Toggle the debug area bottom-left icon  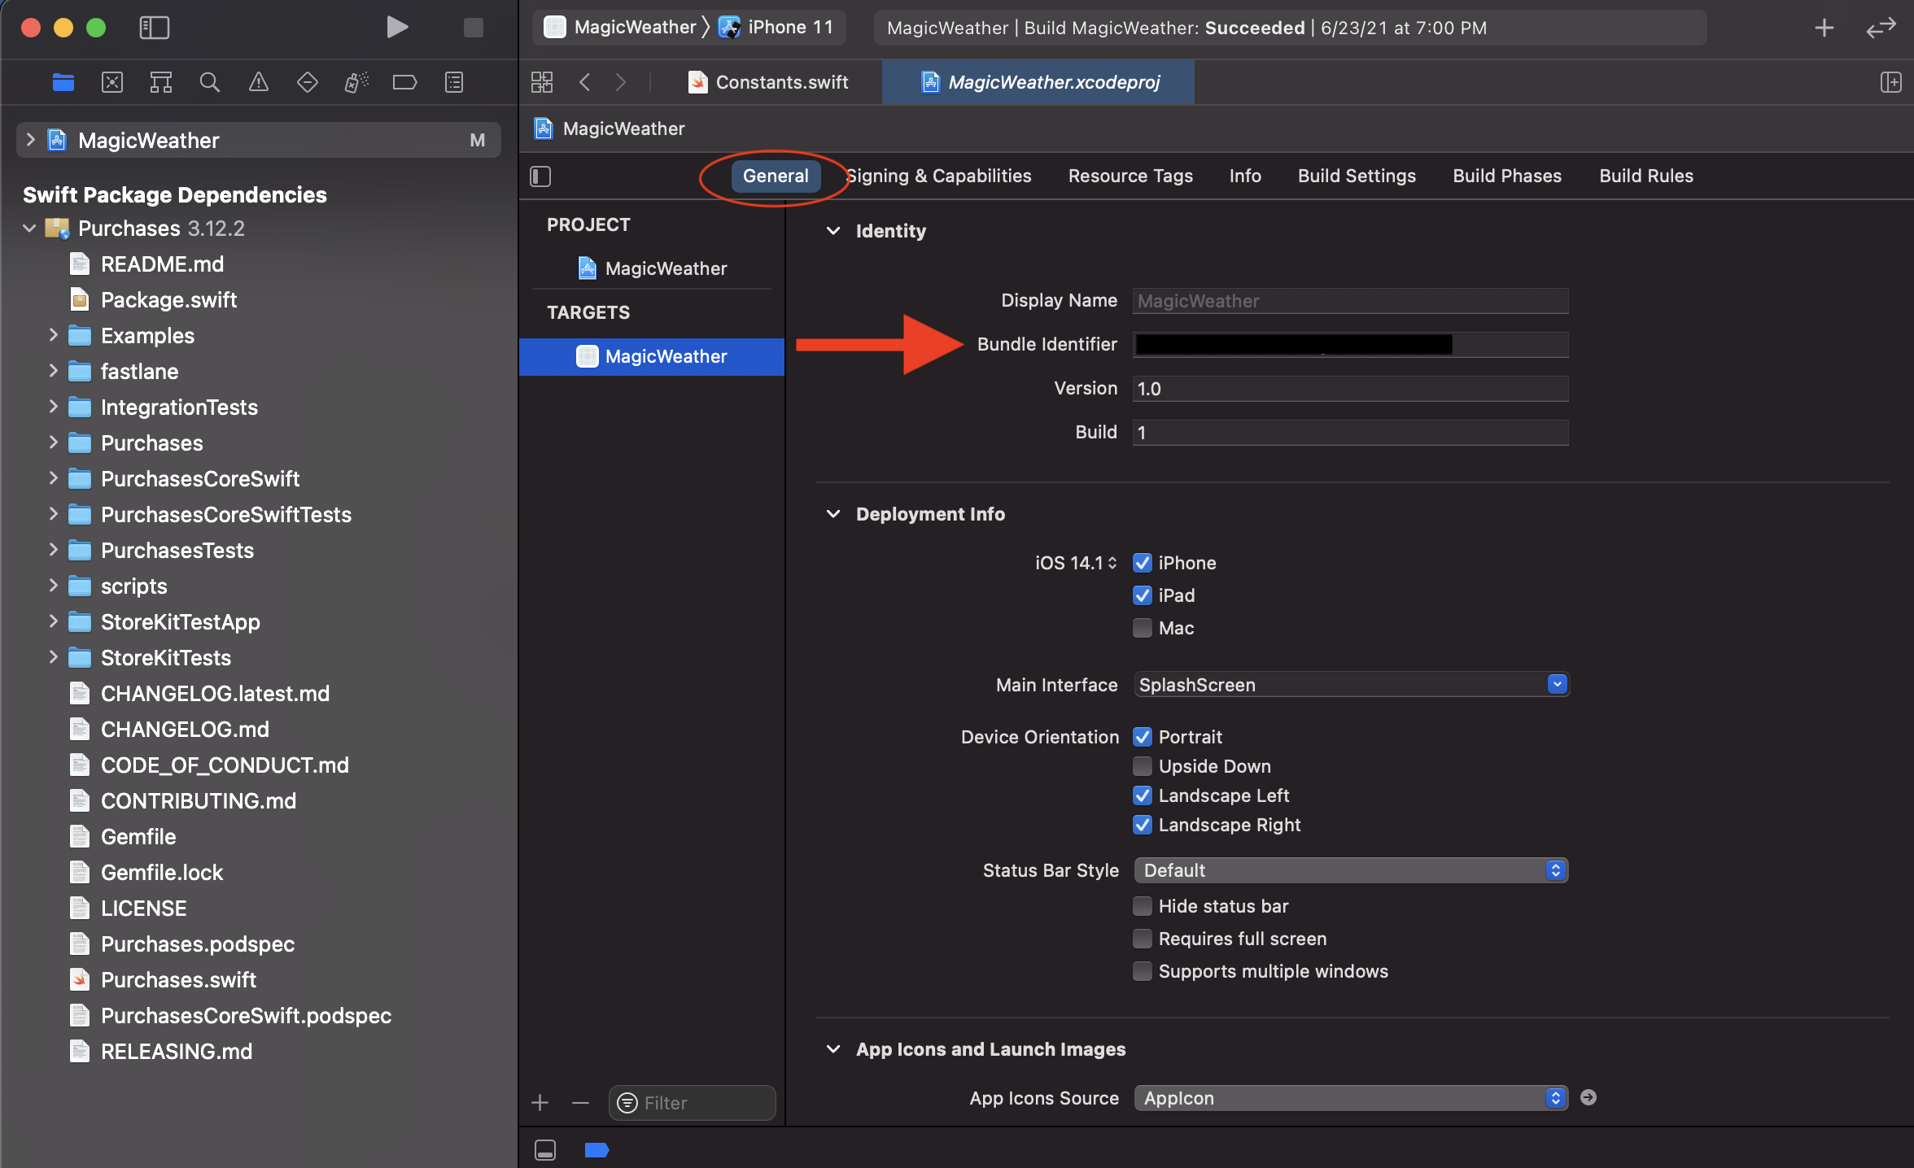[545, 1149]
